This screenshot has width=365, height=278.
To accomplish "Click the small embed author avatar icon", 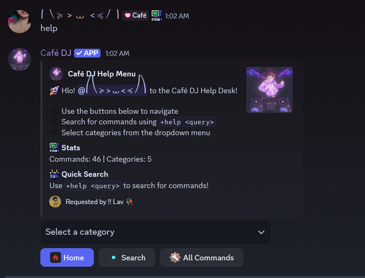I will (x=56, y=74).
